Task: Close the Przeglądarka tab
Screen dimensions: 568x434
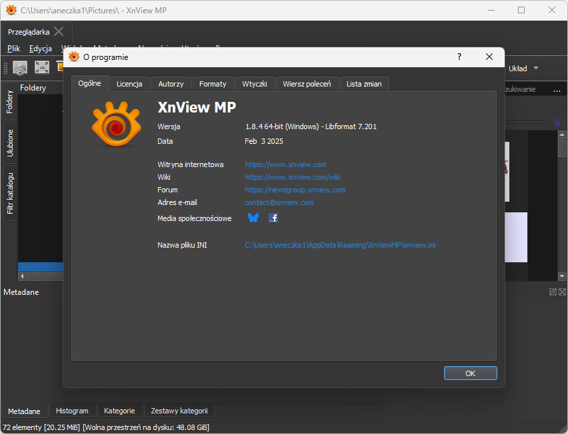Action: coord(59,31)
